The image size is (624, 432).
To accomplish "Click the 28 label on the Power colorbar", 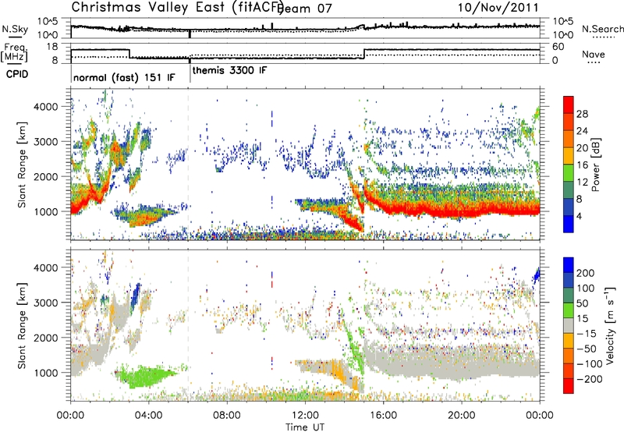I will click(x=582, y=114).
